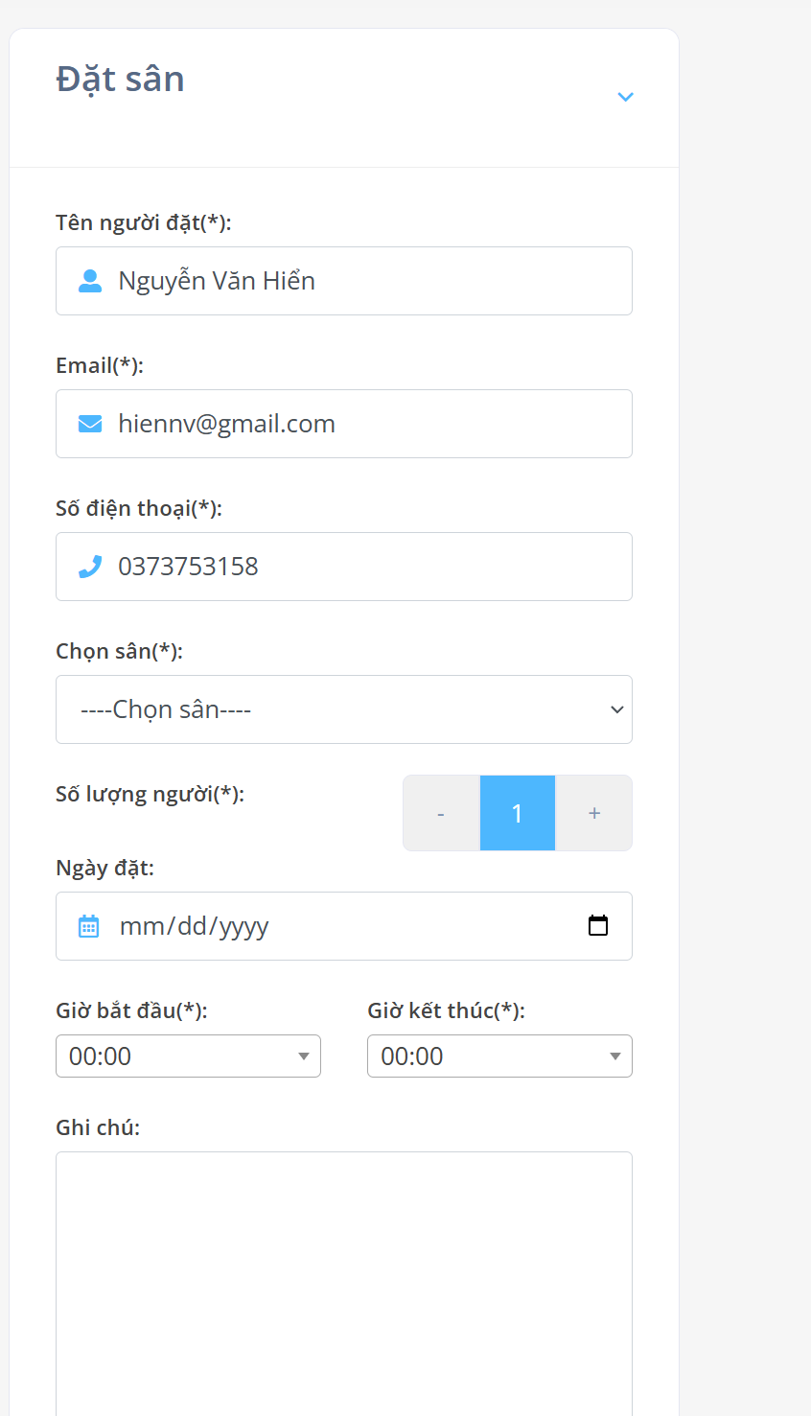The height and width of the screenshot is (1416, 811).
Task: Click the user icon in name field
Action: coord(90,281)
